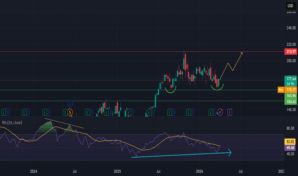This screenshot has height=176, width=298.
Task: Open the USD currency selector
Action: point(291,6)
